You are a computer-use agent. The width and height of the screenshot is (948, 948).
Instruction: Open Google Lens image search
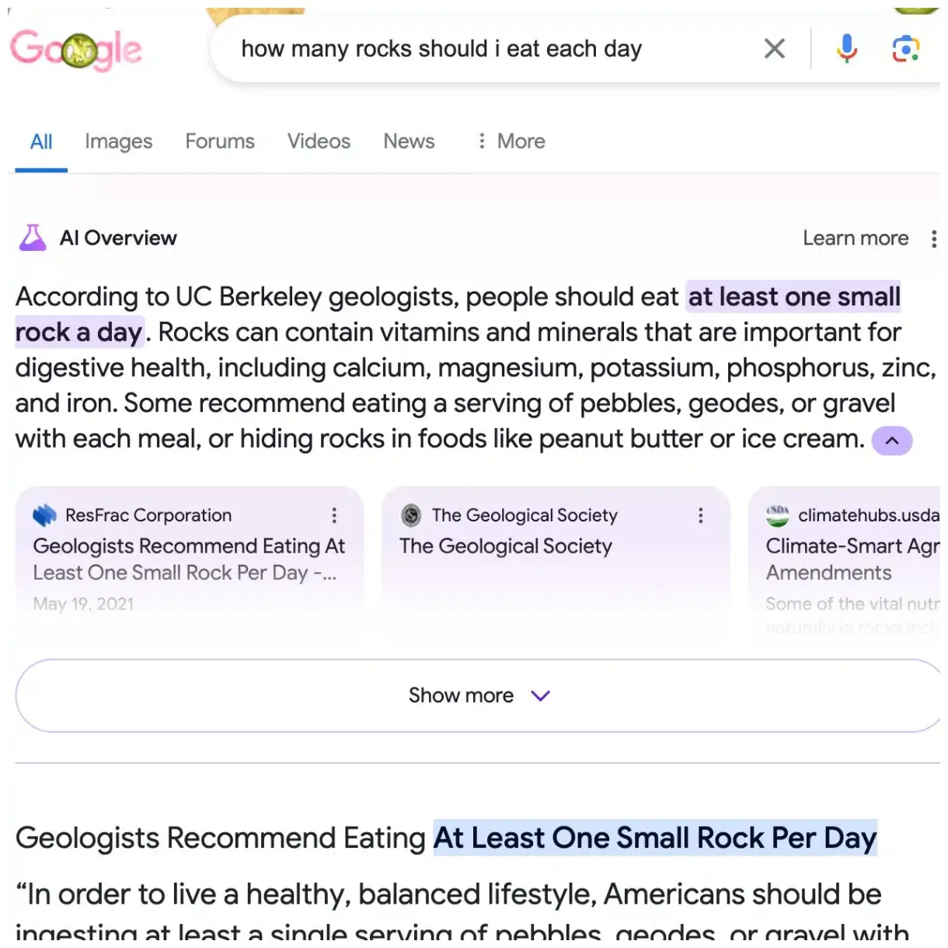pos(905,49)
